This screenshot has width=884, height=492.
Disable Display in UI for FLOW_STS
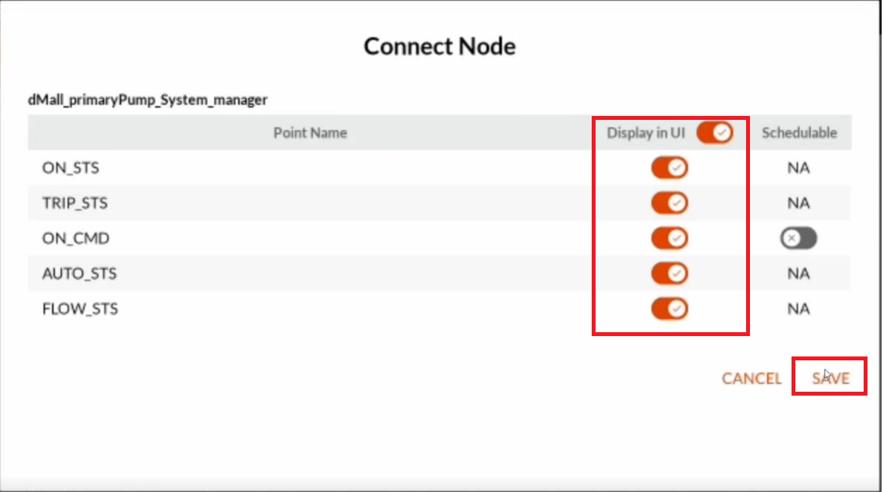(x=670, y=308)
